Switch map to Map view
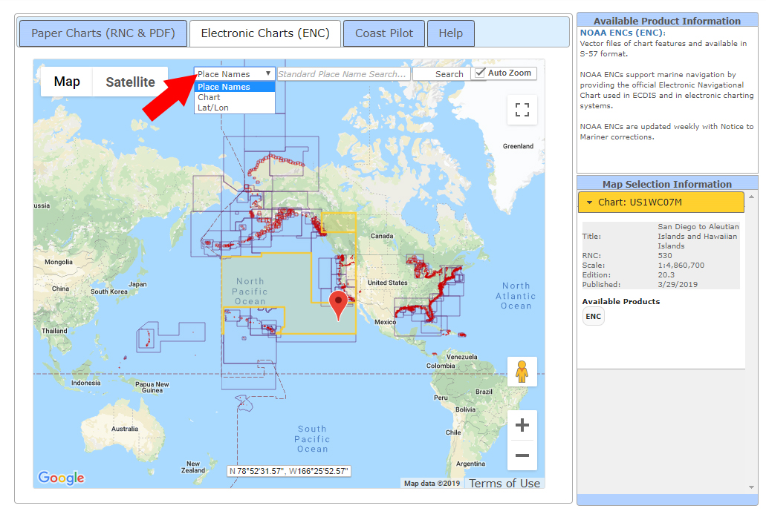The width and height of the screenshot is (766, 517). [x=67, y=82]
